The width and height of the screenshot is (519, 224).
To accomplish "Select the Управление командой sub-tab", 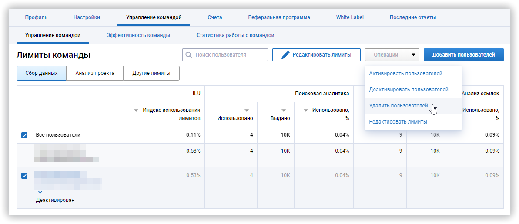I will click(53, 35).
